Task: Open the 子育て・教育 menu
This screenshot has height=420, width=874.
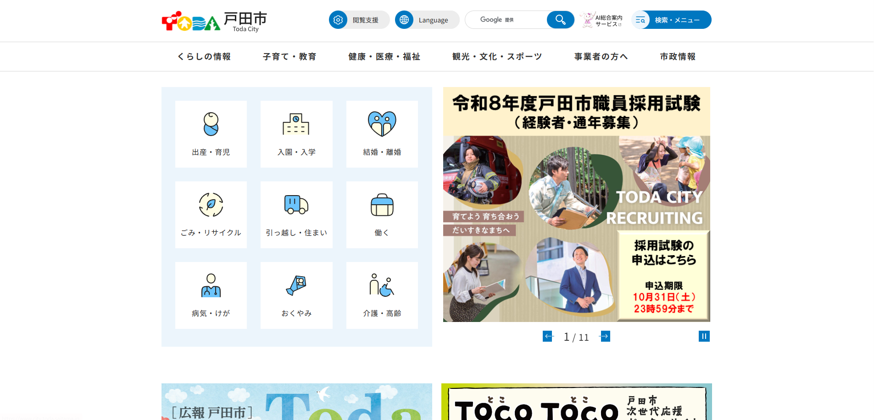Action: tap(289, 56)
